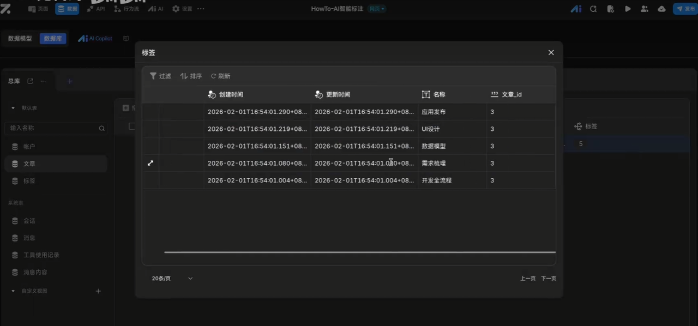
Task: Click the horizontal scrollbar in the table
Action: coord(360,252)
